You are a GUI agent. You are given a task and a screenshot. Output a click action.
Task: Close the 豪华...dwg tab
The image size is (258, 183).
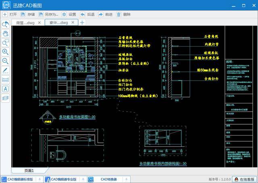73,23
